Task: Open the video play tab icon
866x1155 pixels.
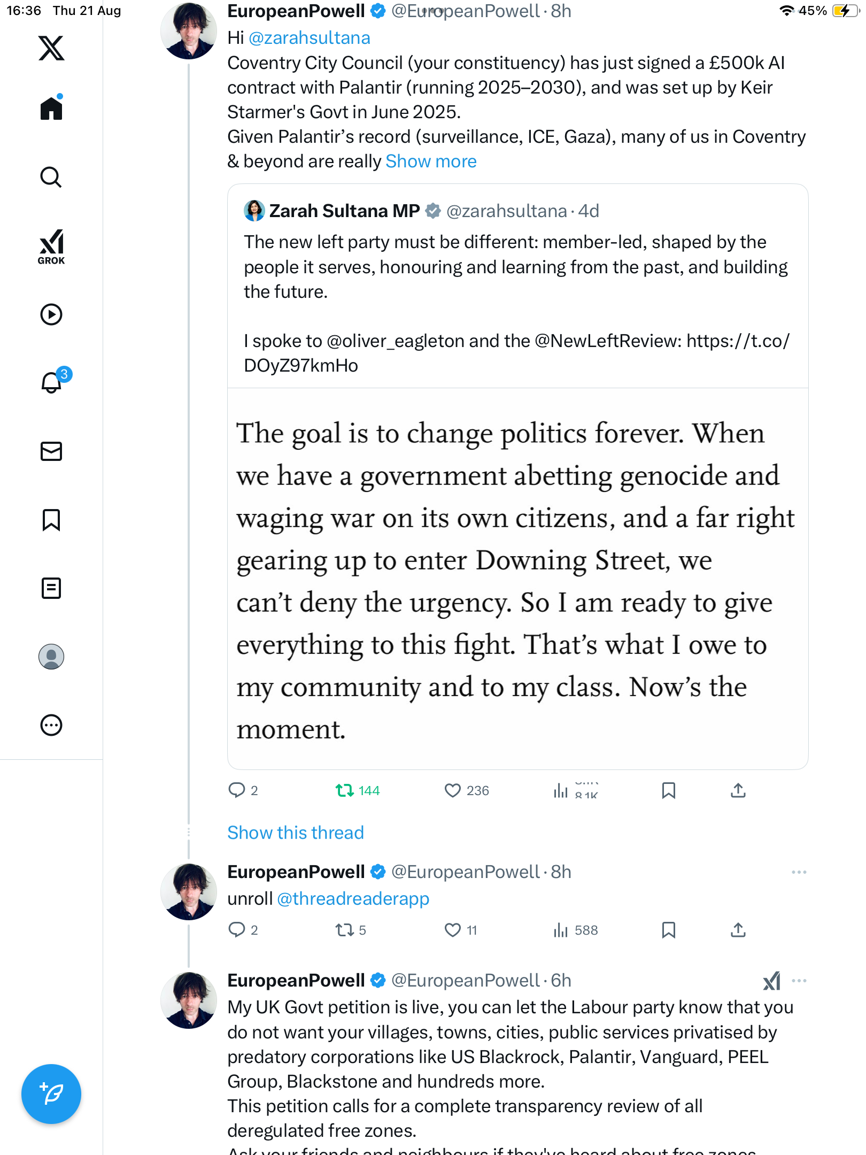Action: 51,314
